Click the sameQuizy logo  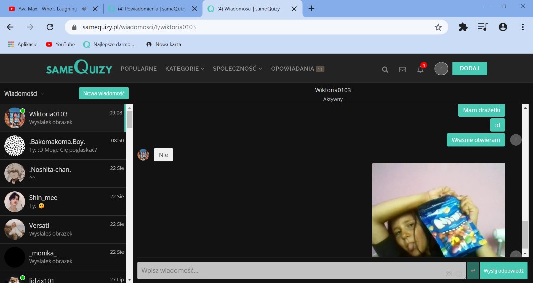pos(79,68)
